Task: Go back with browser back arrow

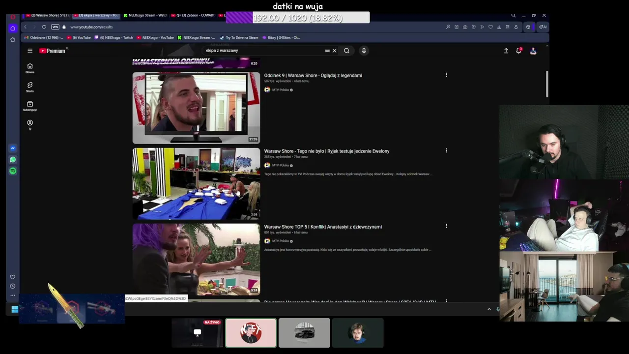Action: (x=26, y=27)
